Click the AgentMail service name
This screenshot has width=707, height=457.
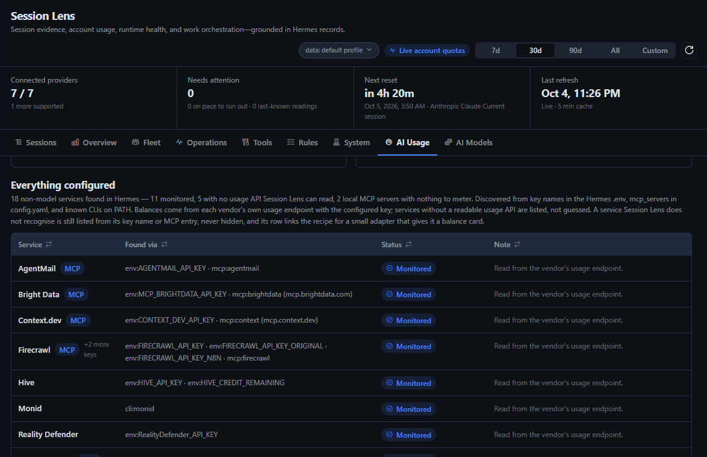coord(37,269)
